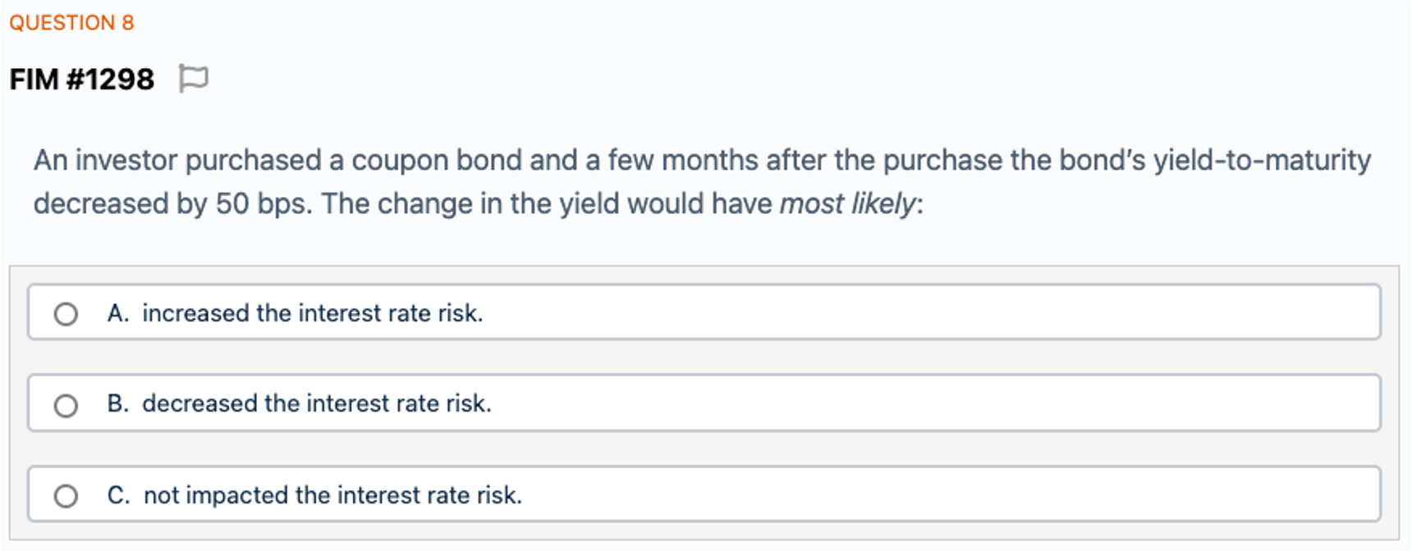Click 'decreased the interest rate risk' text

[x=316, y=403]
